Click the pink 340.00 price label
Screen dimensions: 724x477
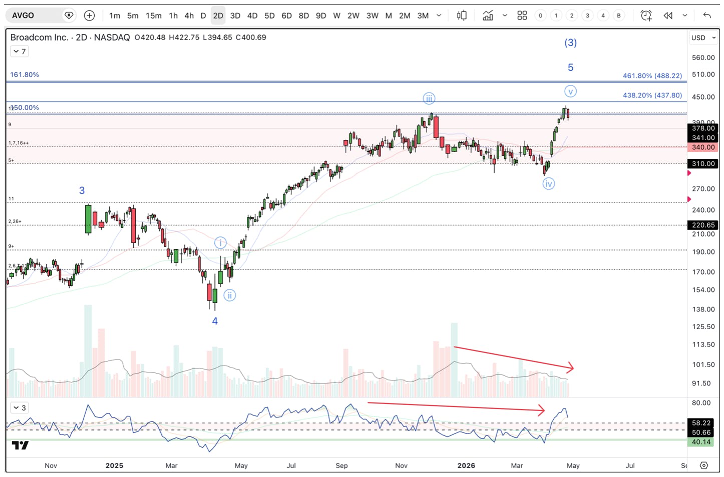(703, 147)
